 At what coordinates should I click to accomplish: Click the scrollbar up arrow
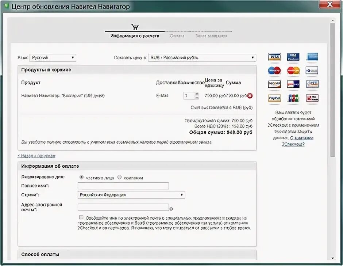click(x=332, y=20)
